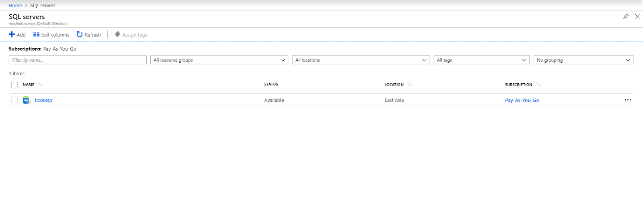The image size is (643, 208).
Task: Sort by the Subscription column arrows
Action: (538, 84)
